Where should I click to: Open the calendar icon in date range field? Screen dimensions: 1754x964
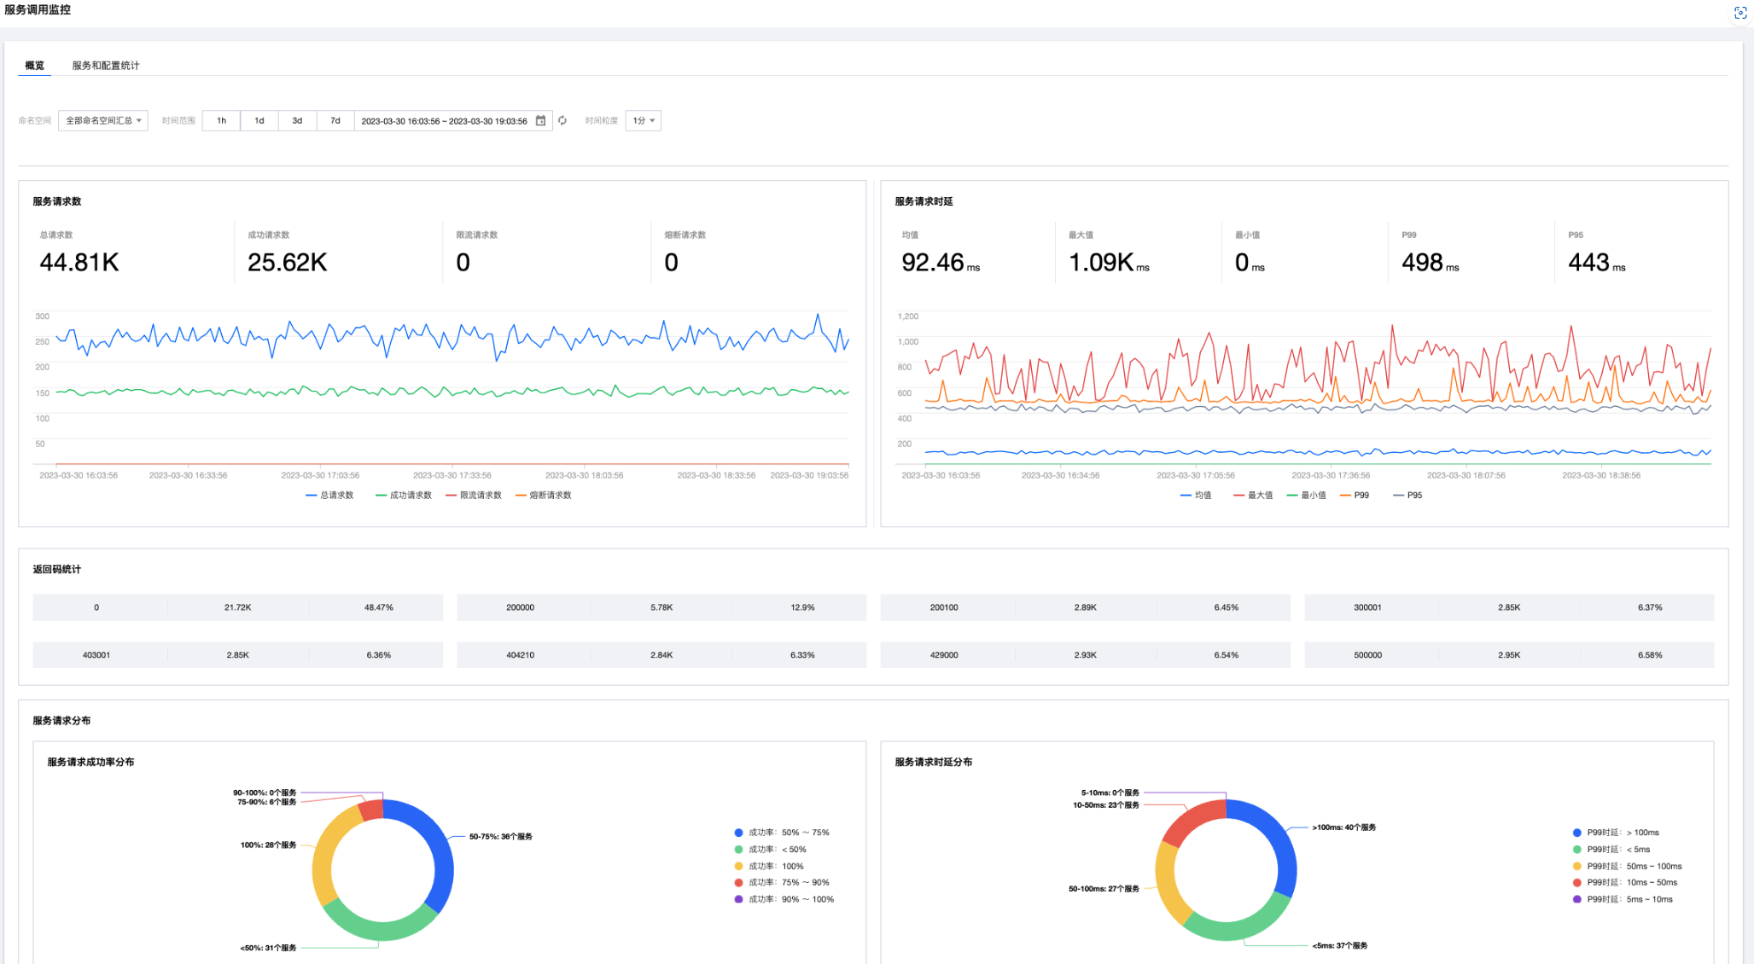(540, 120)
